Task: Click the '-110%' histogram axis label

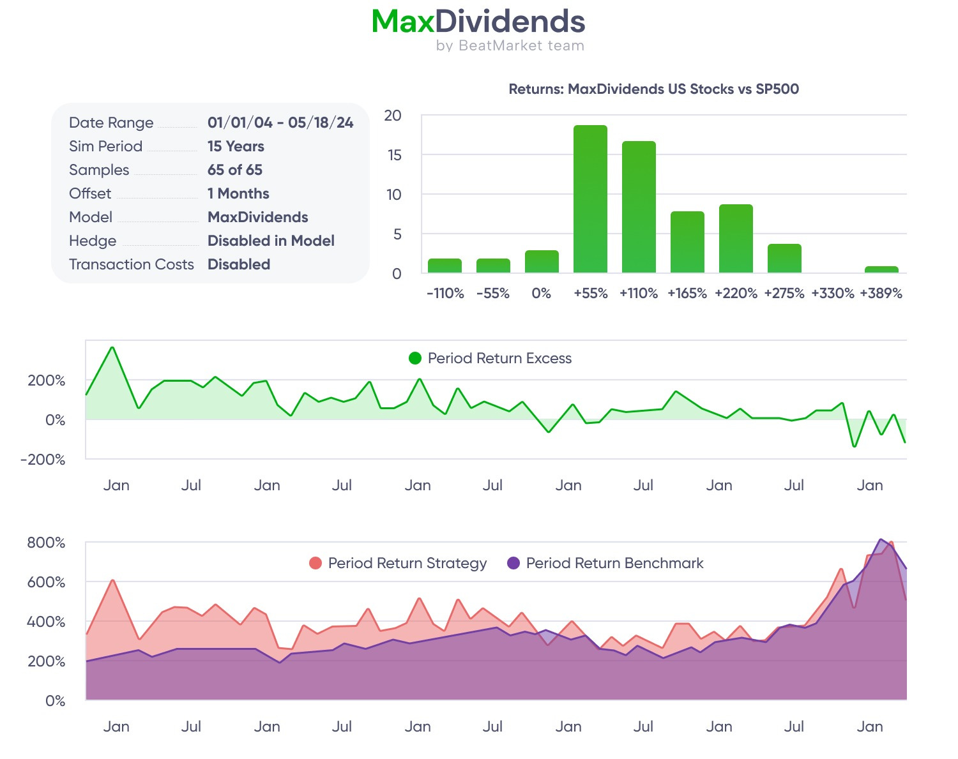Action: 445,293
